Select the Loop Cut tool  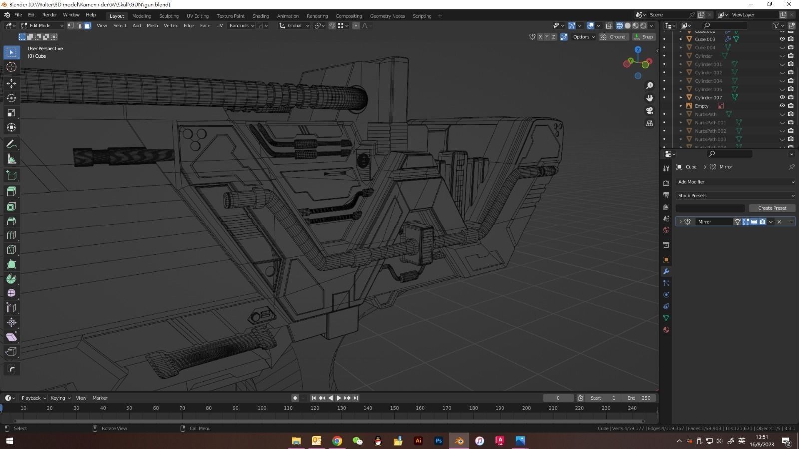click(11, 235)
